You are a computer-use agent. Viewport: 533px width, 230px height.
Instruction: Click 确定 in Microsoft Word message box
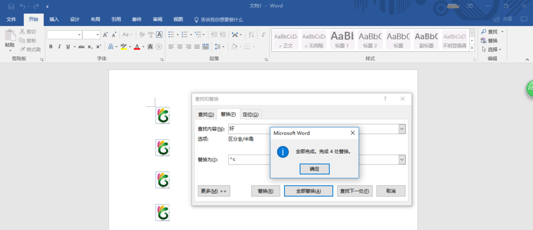click(314, 169)
